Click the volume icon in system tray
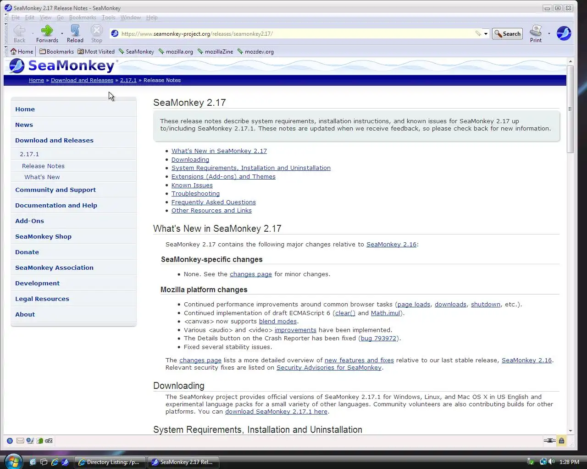This screenshot has width=587, height=469. tap(551, 462)
